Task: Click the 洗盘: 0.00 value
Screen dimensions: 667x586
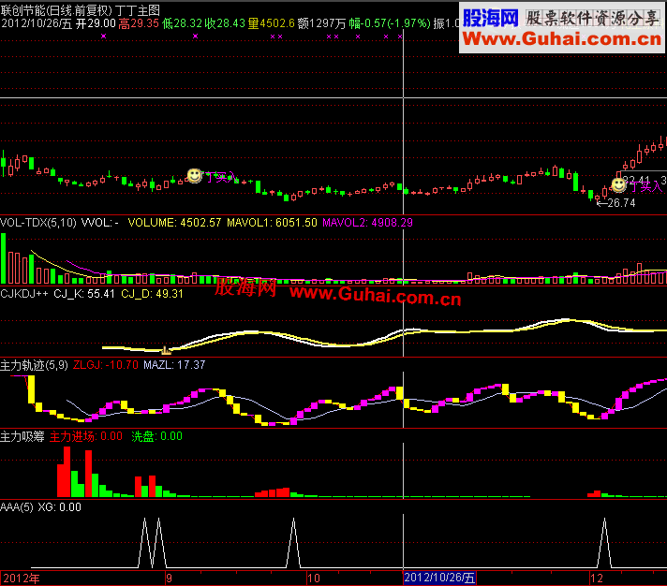Action: [x=157, y=436]
